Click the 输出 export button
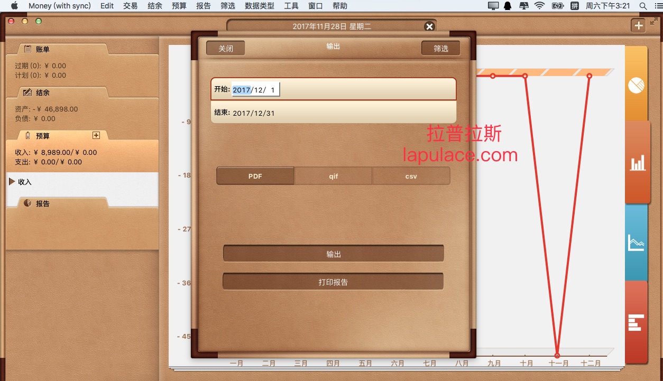Screen dimensions: 663x381 [333, 254]
